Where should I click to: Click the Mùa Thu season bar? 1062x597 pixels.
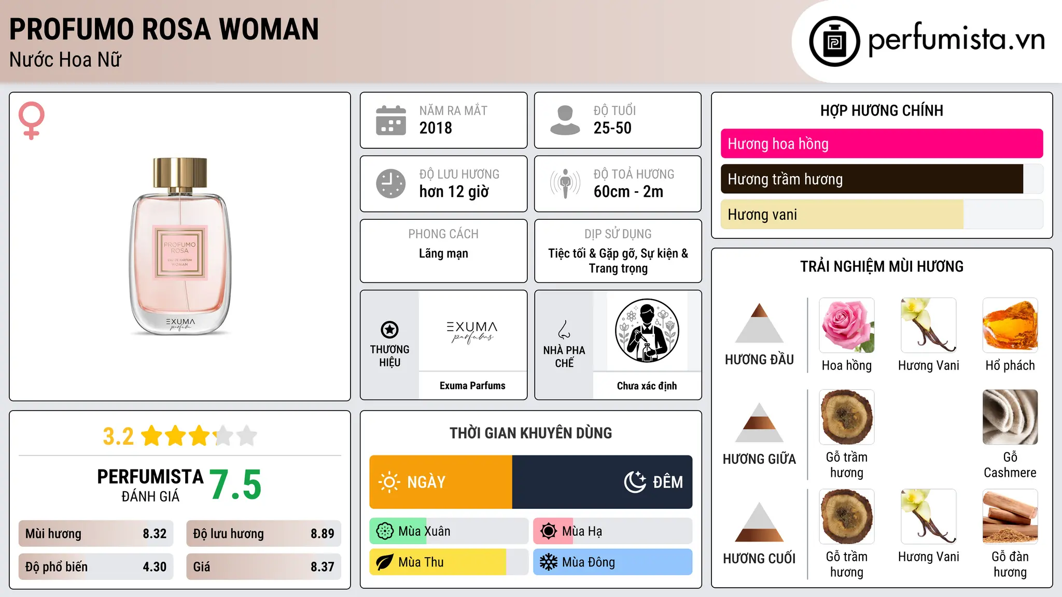[x=449, y=562]
